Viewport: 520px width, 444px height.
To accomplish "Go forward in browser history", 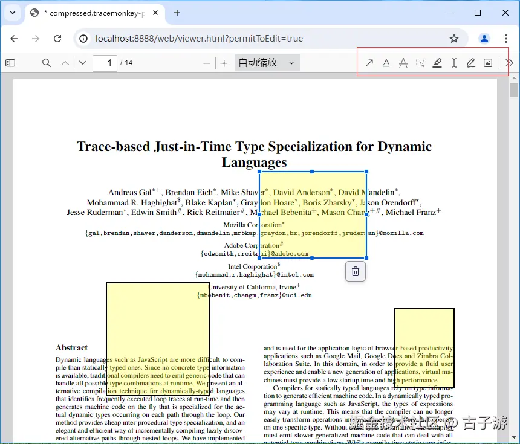I will click(x=36, y=39).
